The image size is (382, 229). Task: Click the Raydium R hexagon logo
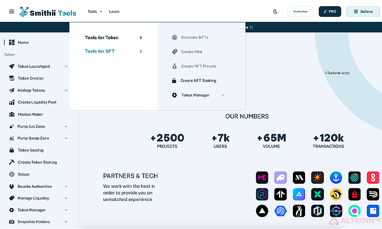click(x=262, y=194)
